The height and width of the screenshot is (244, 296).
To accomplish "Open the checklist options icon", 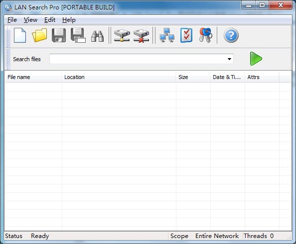I will click(186, 35).
